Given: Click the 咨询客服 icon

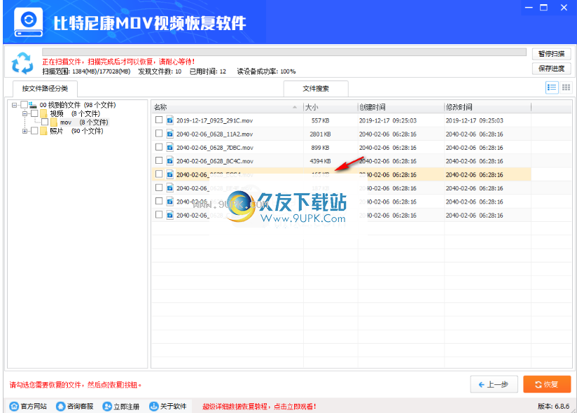Looking at the screenshot, I should pyautogui.click(x=60, y=406).
